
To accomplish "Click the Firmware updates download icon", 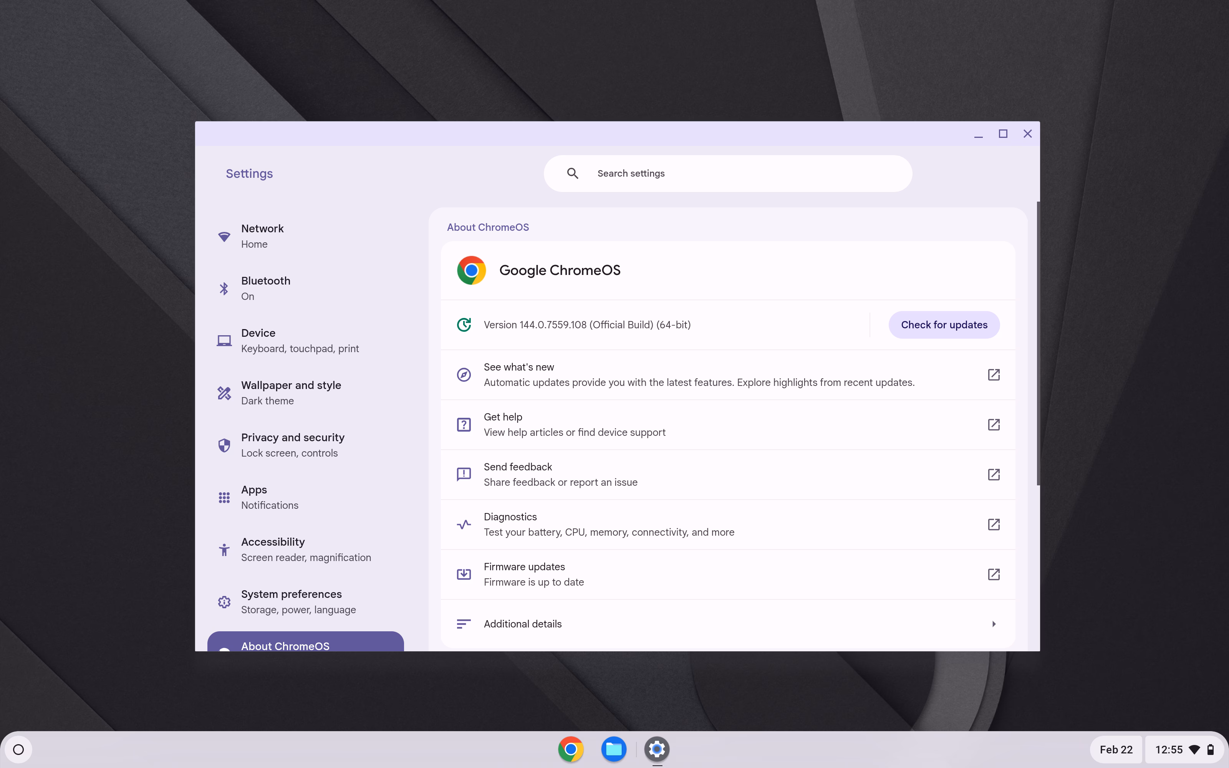I will click(x=463, y=573).
